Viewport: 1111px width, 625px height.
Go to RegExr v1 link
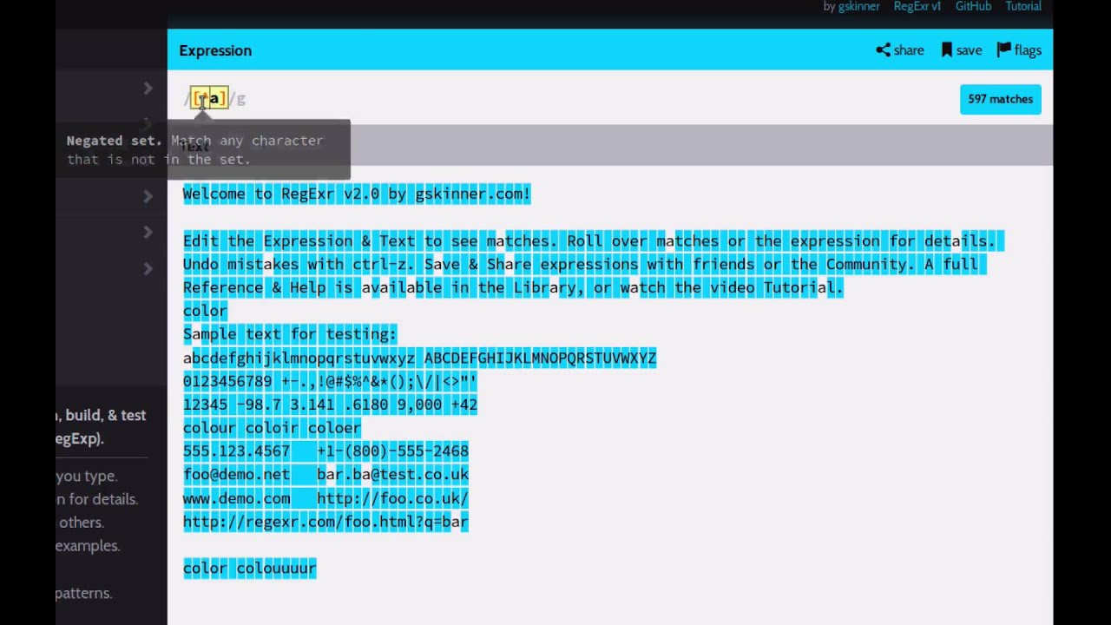point(917,6)
